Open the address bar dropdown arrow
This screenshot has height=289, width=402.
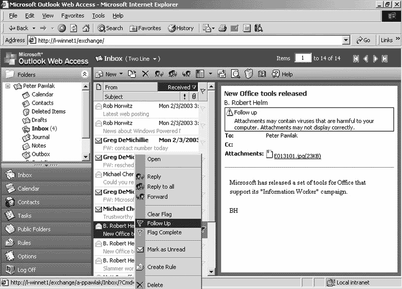pyautogui.click(x=346, y=40)
